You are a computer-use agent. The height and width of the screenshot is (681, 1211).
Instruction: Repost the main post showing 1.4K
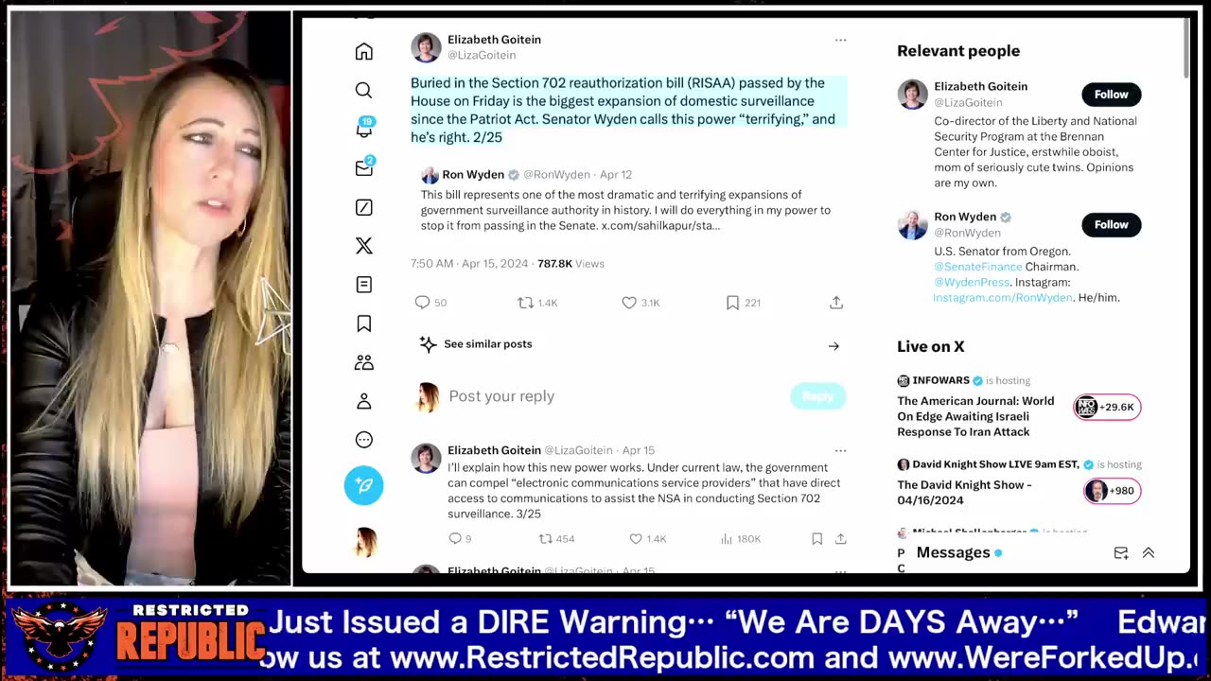click(x=537, y=303)
